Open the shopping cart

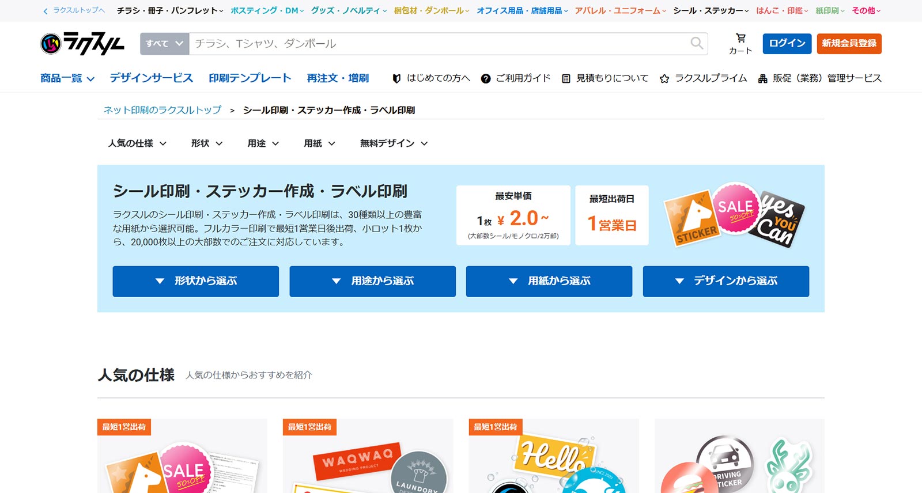pyautogui.click(x=740, y=44)
